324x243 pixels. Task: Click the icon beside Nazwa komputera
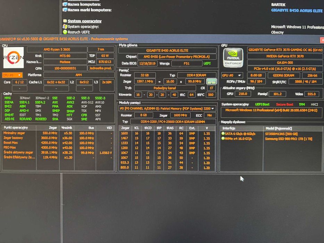(x=65, y=4)
